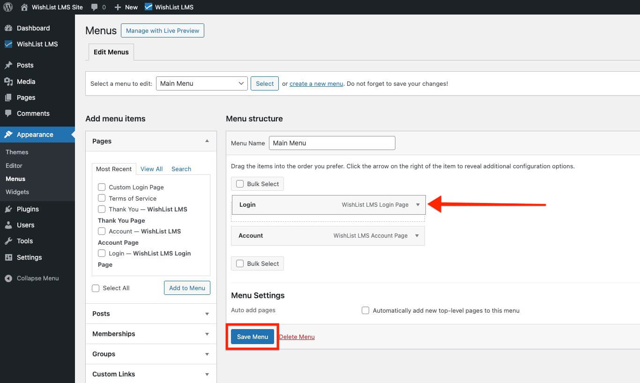This screenshot has height=383, width=640.
Task: Click the Menu Name text field
Action: coord(332,143)
